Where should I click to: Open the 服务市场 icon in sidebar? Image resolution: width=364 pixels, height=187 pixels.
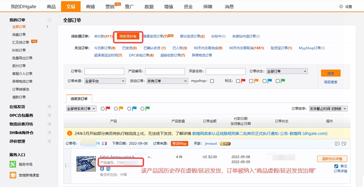click(13, 164)
